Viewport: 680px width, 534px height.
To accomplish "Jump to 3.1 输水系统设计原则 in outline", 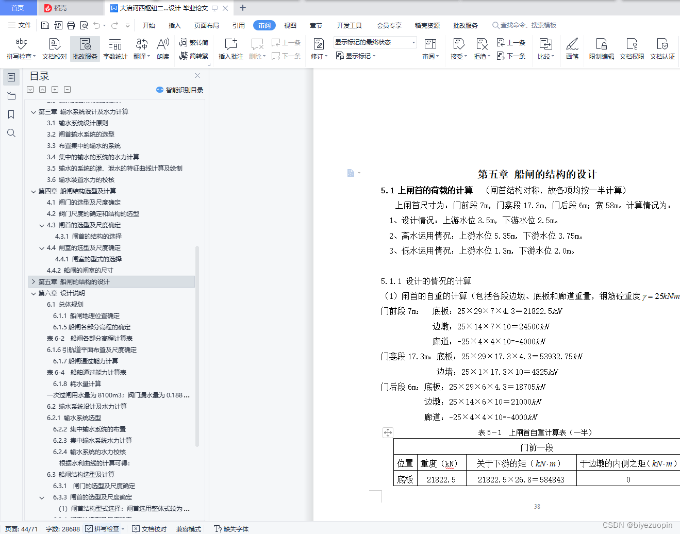I will coord(77,123).
